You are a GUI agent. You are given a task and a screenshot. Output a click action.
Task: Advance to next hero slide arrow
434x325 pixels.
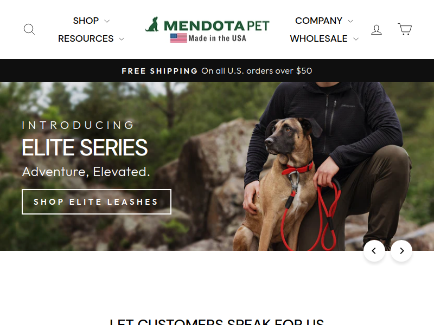(401, 251)
